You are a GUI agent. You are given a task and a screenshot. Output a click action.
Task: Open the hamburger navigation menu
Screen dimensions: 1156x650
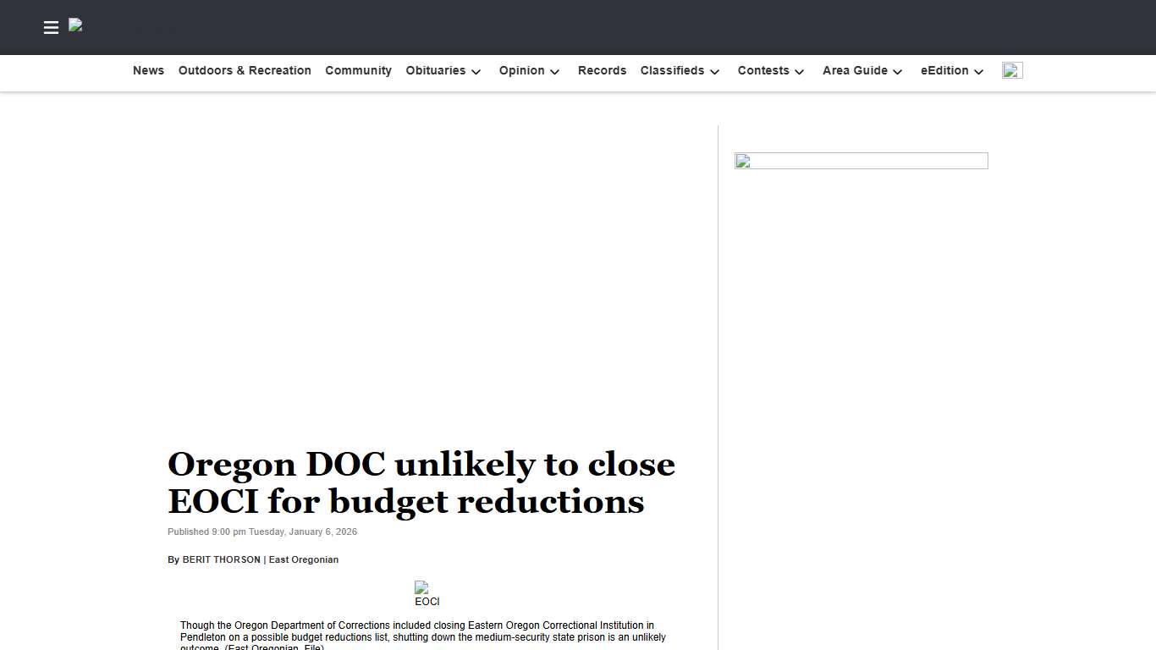click(51, 27)
